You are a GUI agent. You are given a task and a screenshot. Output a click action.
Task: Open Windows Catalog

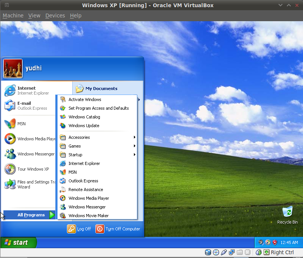(x=97, y=117)
